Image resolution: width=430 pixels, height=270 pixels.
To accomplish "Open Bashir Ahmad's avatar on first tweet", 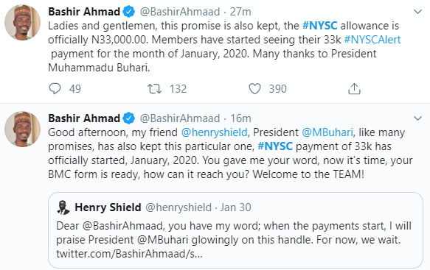I will pyautogui.click(x=22, y=22).
